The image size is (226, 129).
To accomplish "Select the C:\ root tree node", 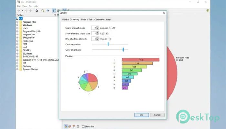I will [x=21, y=19].
